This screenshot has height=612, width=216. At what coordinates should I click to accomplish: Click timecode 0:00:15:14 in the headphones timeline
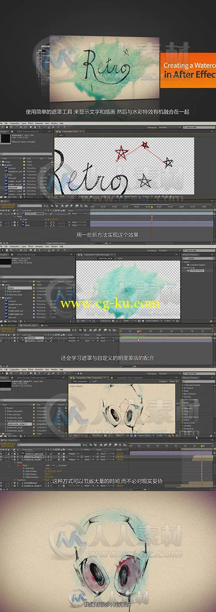tap(8, 443)
